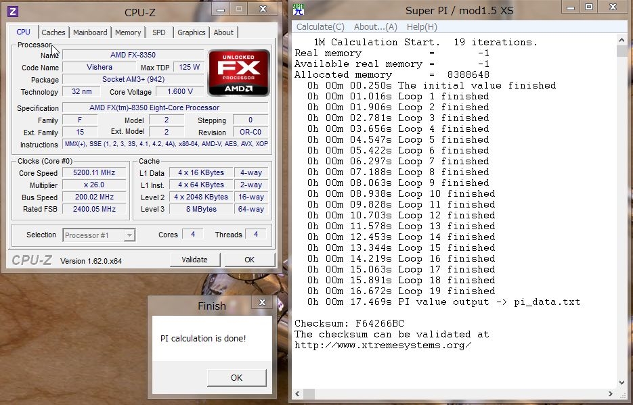Open the Memory tab in CPU-Z
Image resolution: width=633 pixels, height=405 pixels.
(128, 32)
